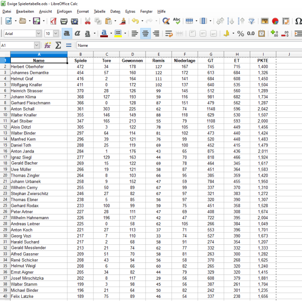Screen dimensions: 302x301
Task: Open the Tabelle menu
Action: click(100, 12)
